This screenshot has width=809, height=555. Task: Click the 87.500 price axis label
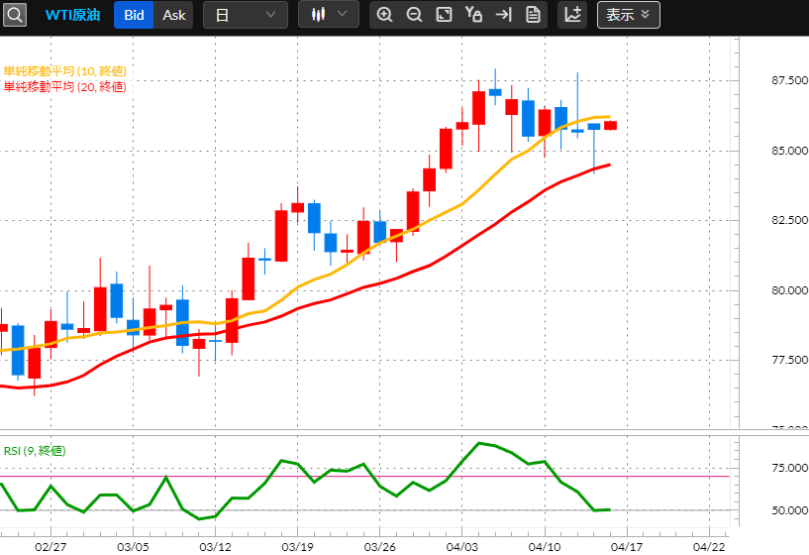coord(790,80)
